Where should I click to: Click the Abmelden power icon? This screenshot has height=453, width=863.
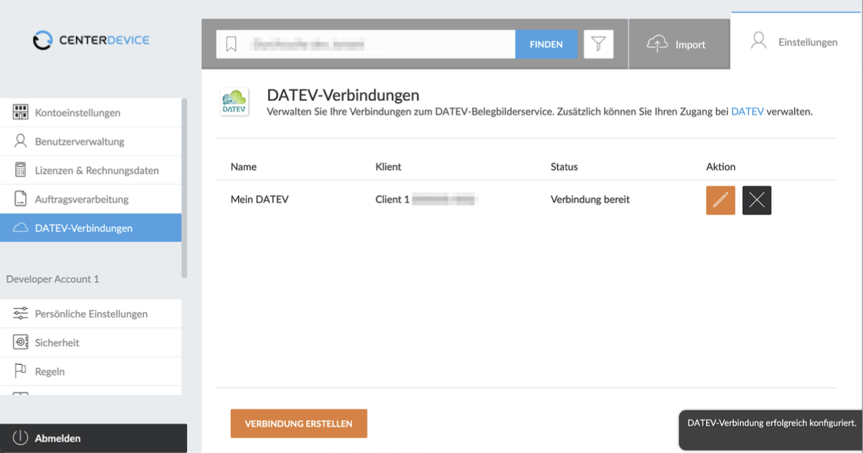[x=20, y=438]
